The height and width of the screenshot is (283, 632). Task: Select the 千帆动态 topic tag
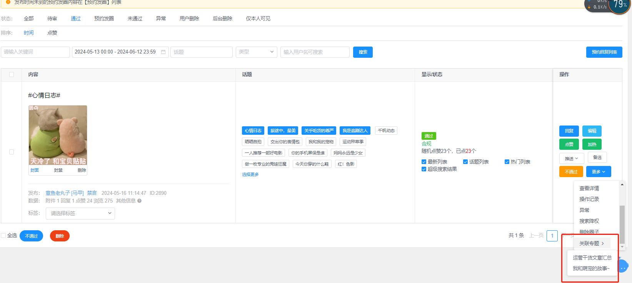coord(386,131)
